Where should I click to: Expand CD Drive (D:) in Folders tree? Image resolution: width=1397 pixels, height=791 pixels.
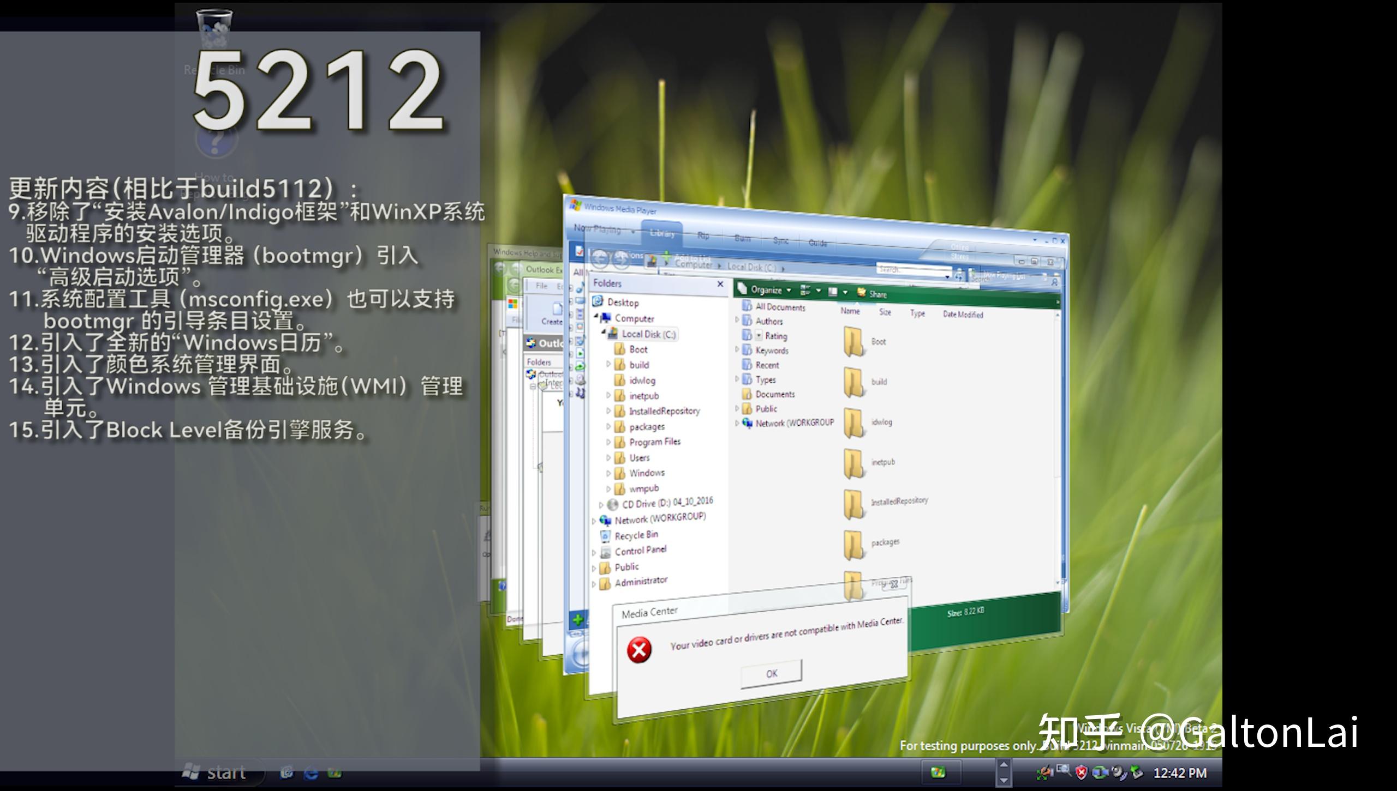click(x=601, y=505)
